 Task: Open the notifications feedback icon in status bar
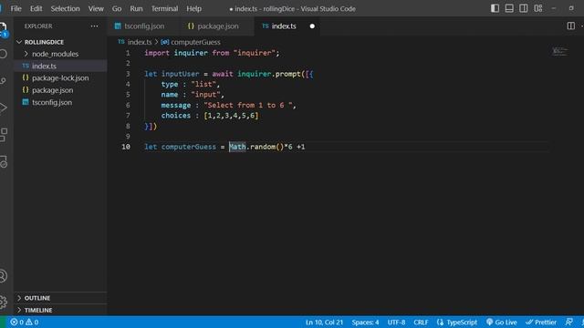[568, 322]
